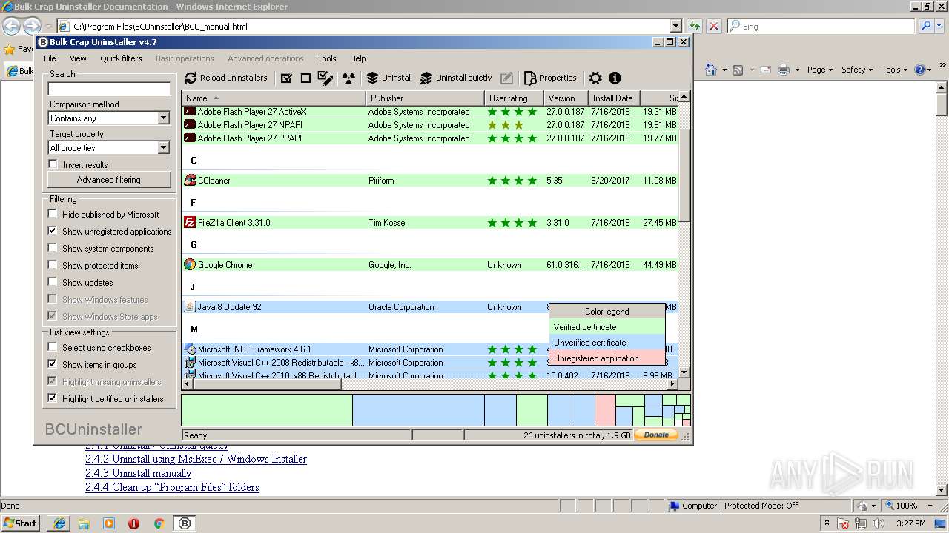Click the Print icon in IE command bar

click(x=784, y=70)
